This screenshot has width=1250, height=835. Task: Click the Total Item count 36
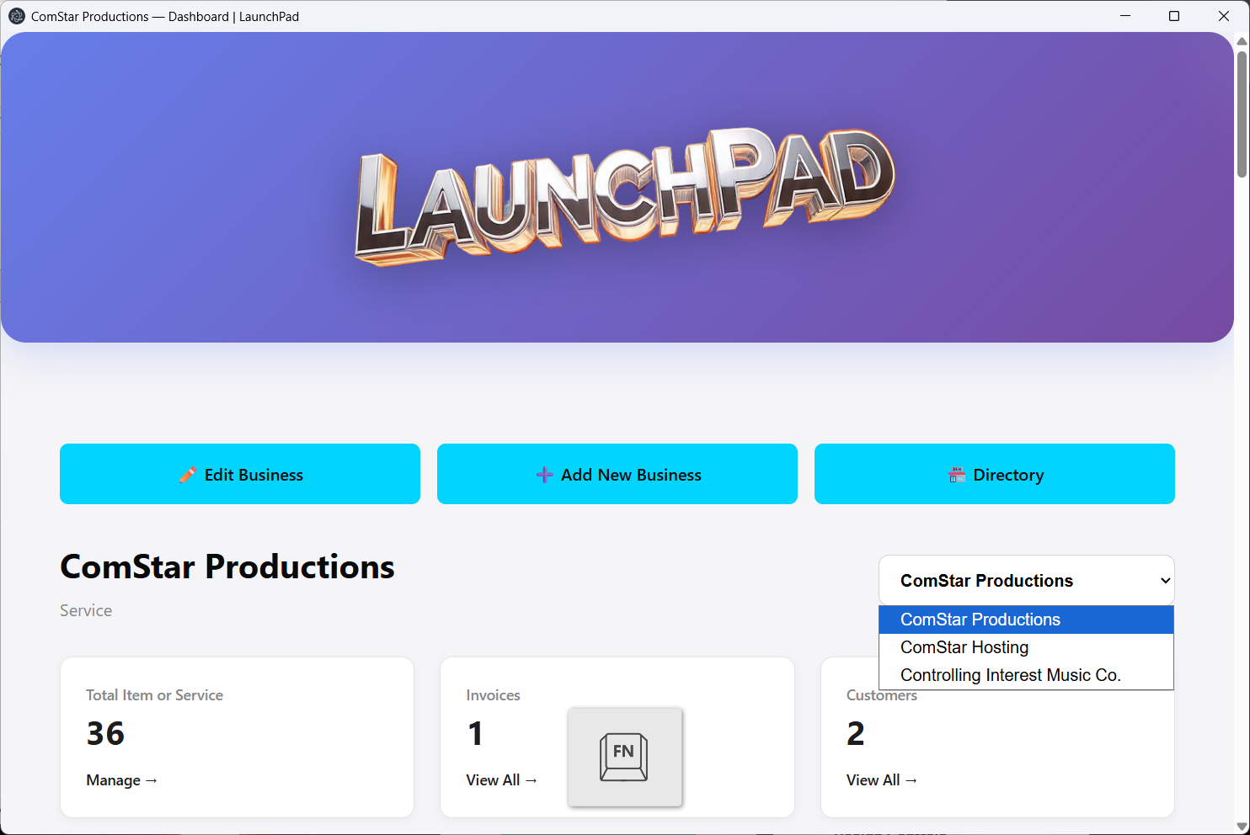click(105, 733)
